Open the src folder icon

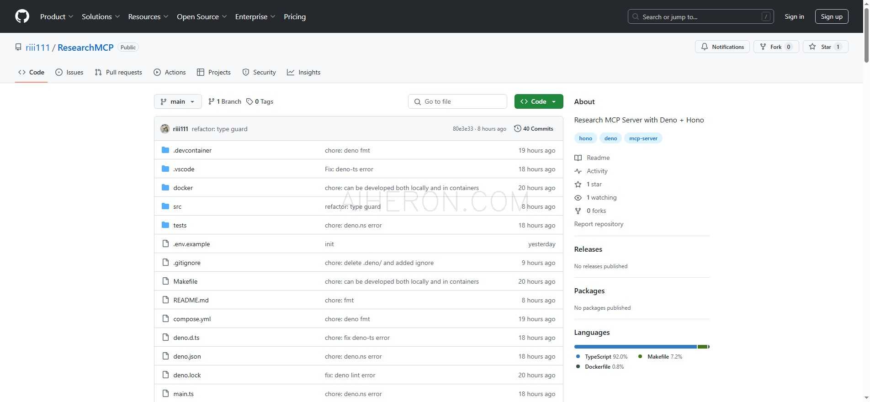[165, 206]
